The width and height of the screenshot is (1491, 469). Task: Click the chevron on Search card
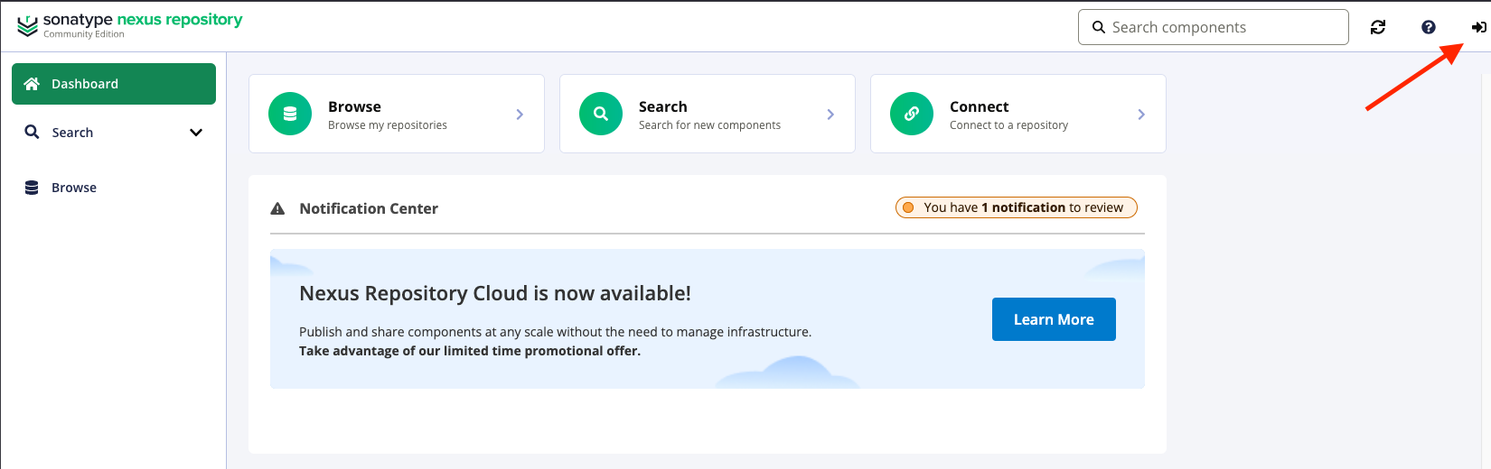tap(830, 115)
